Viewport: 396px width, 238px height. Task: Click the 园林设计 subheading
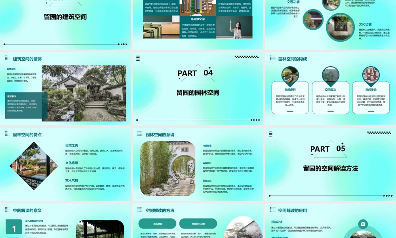(x=277, y=222)
